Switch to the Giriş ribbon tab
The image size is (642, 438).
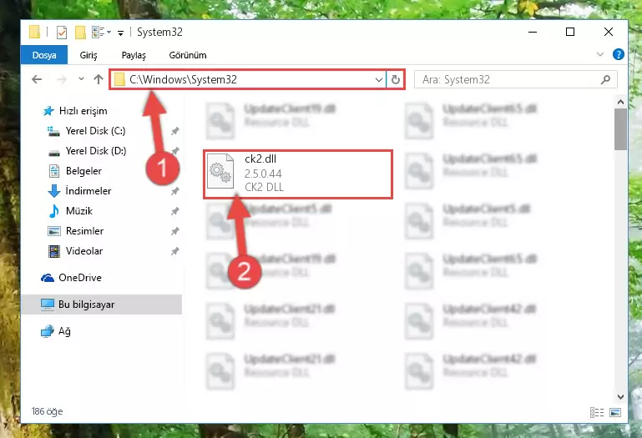point(88,55)
